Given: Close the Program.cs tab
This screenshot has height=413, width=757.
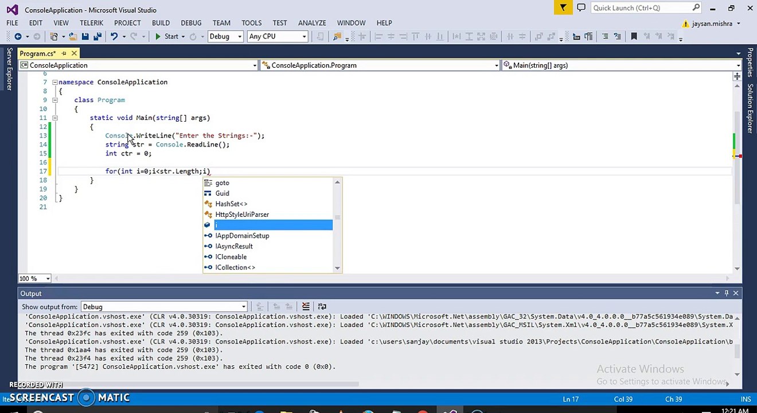Looking at the screenshot, I should pos(74,53).
